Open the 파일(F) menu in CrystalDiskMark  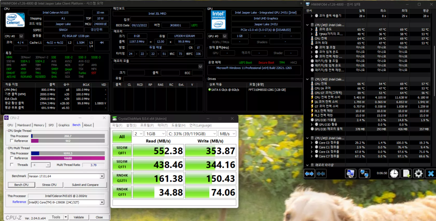(117, 125)
